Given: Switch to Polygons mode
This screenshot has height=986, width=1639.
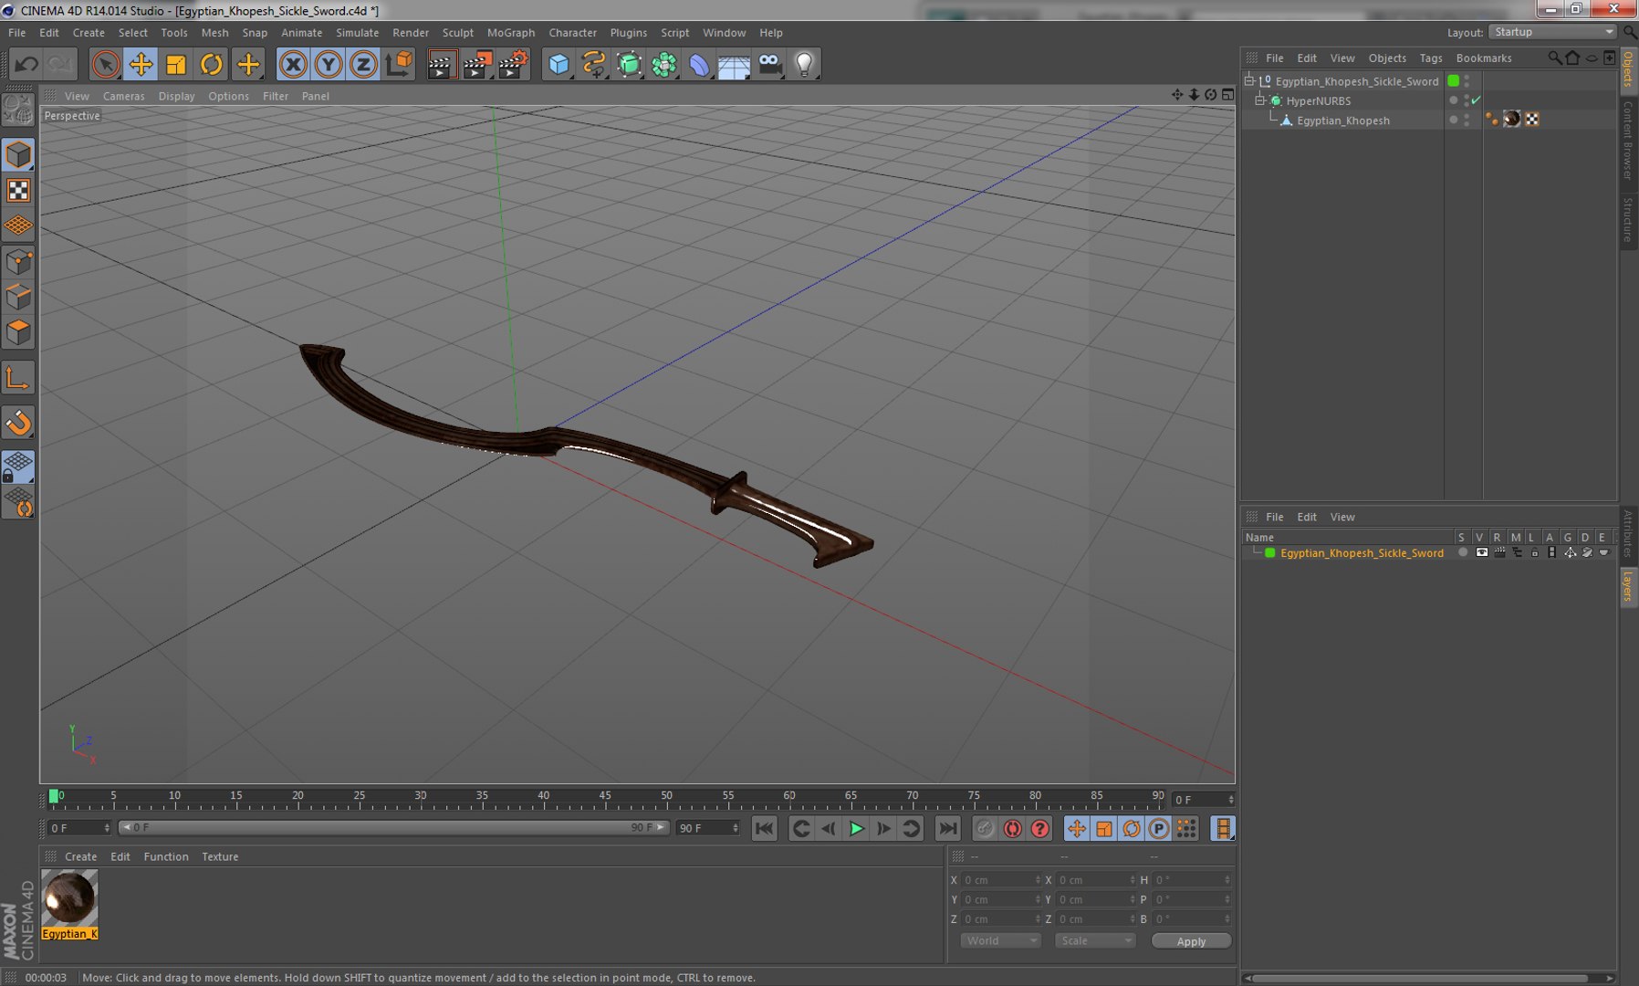Looking at the screenshot, I should tap(18, 332).
